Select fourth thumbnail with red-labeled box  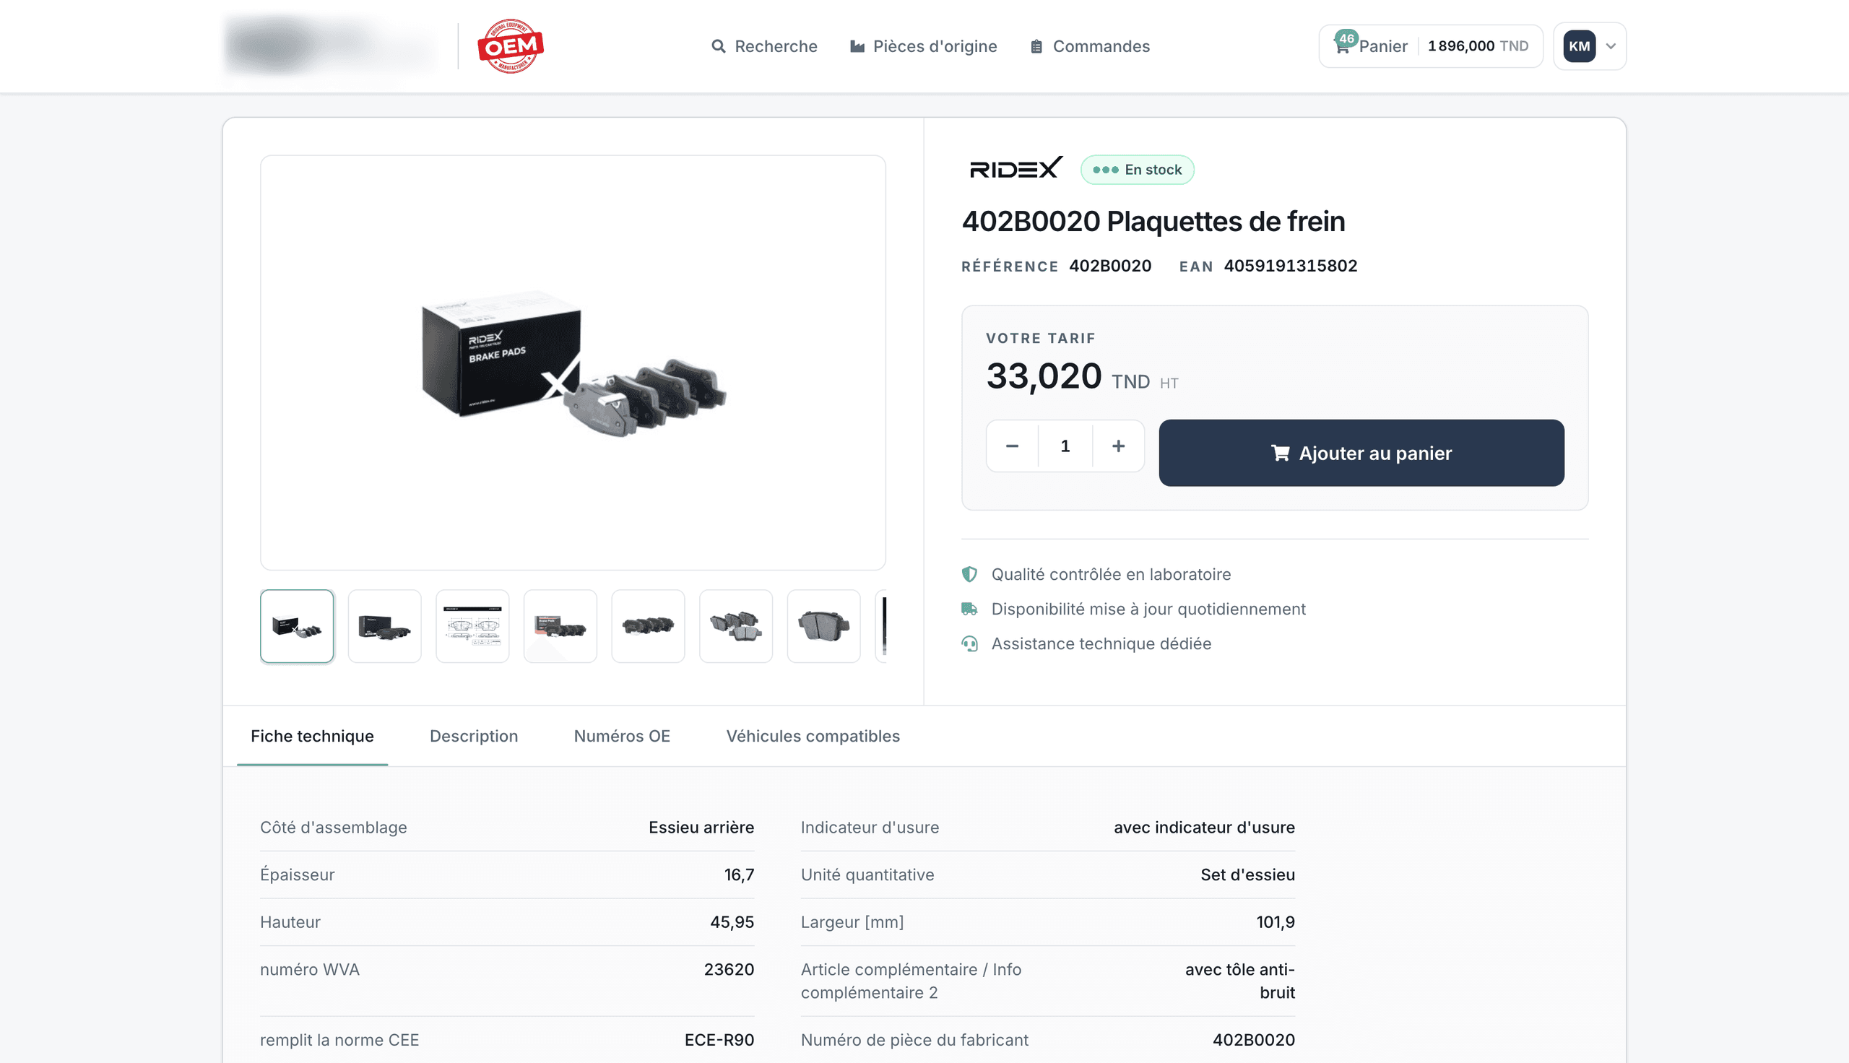pos(560,625)
